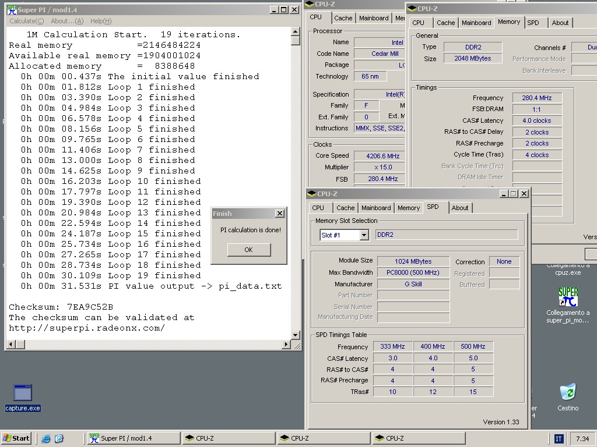Screen dimensions: 597x447
Task: Click the Start button on taskbar
Action: [16, 438]
